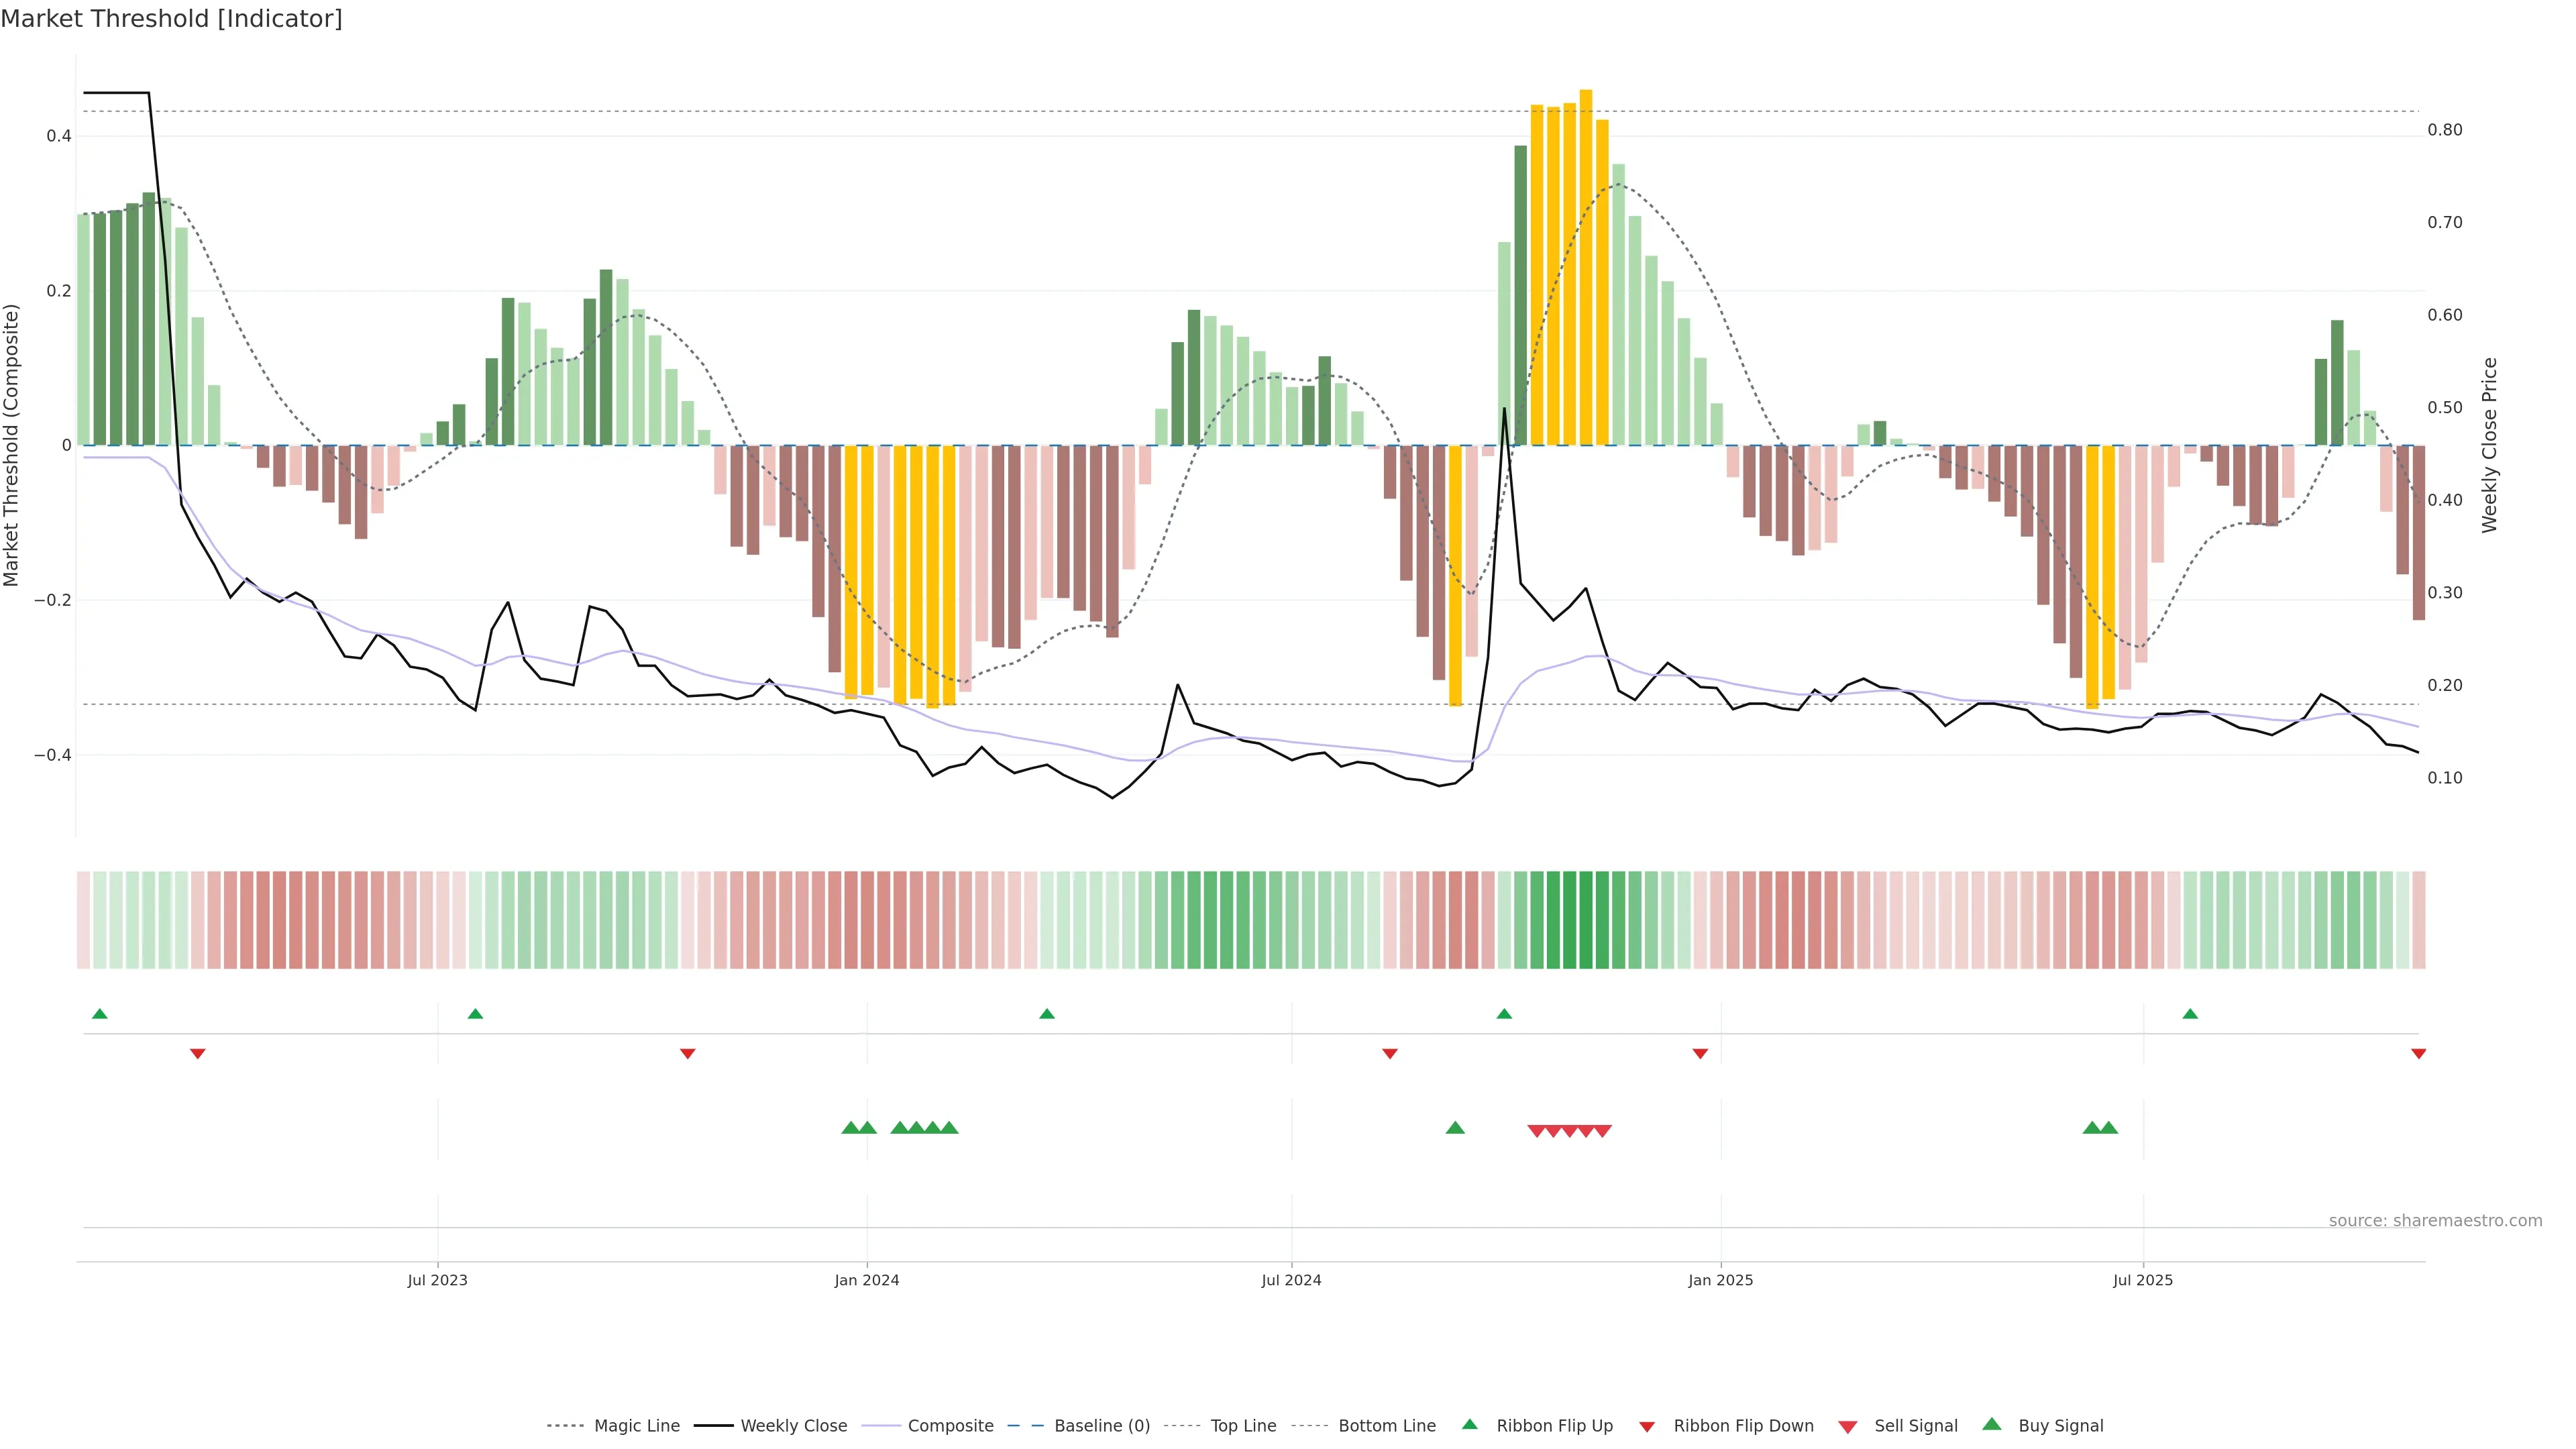This screenshot has height=1449, width=2576.
Task: Click the Buy Signal legend triangle icon
Action: coord(1991,1424)
